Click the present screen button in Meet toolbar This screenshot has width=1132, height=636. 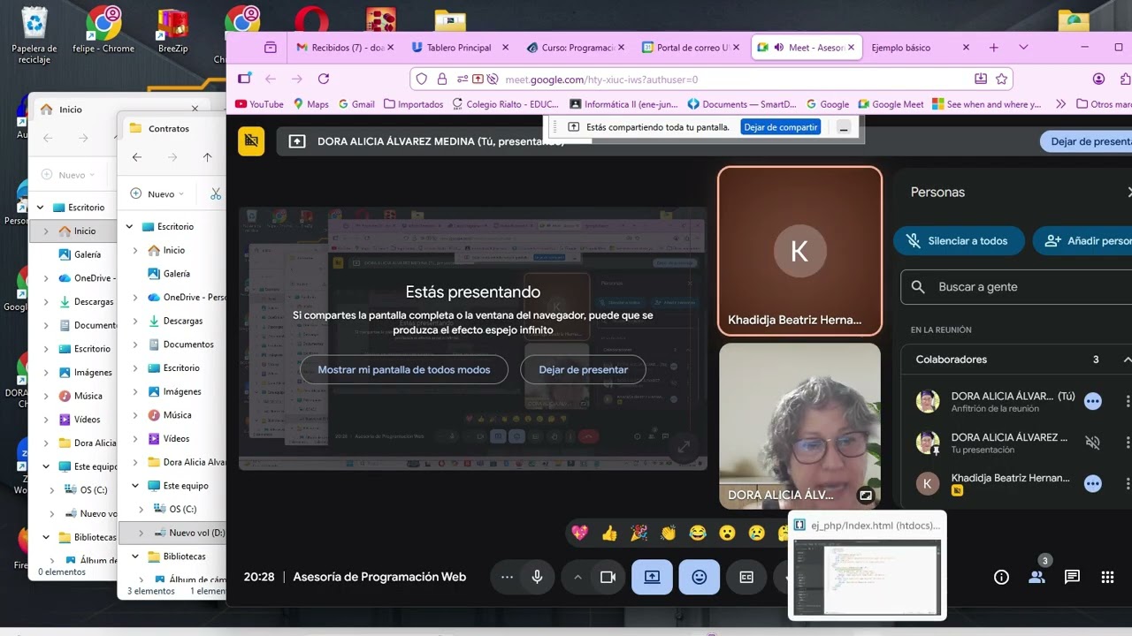652,577
